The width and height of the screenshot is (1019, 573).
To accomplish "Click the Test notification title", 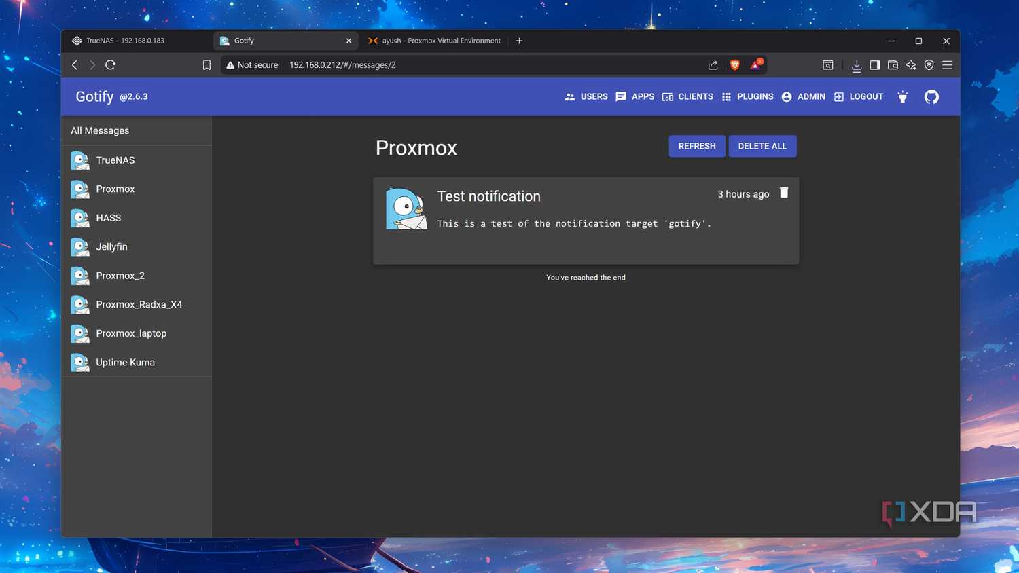I will point(489,196).
